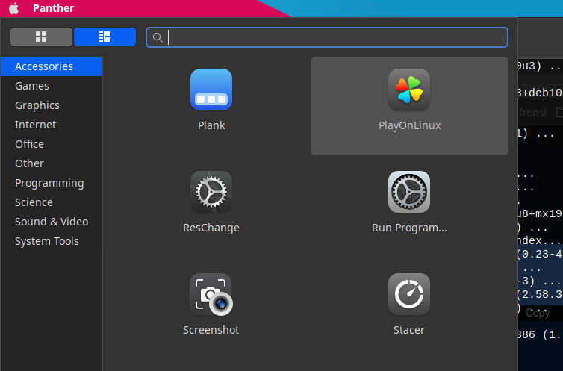Click Copy in the terminal window behind
563x371 pixels.
coord(538,313)
